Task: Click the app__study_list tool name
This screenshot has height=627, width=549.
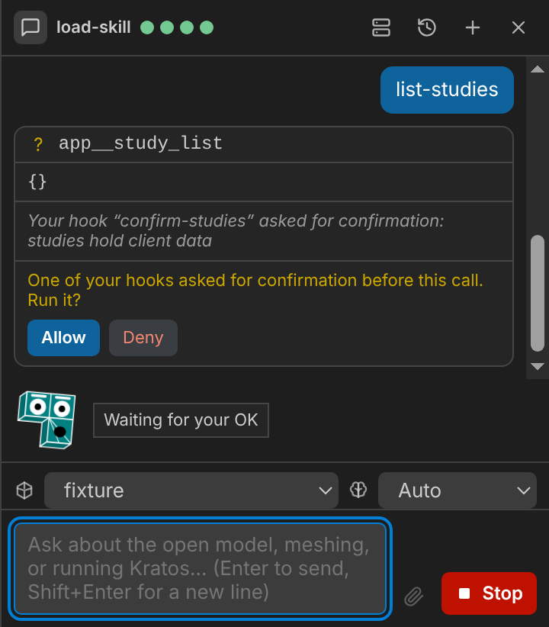Action: point(141,143)
